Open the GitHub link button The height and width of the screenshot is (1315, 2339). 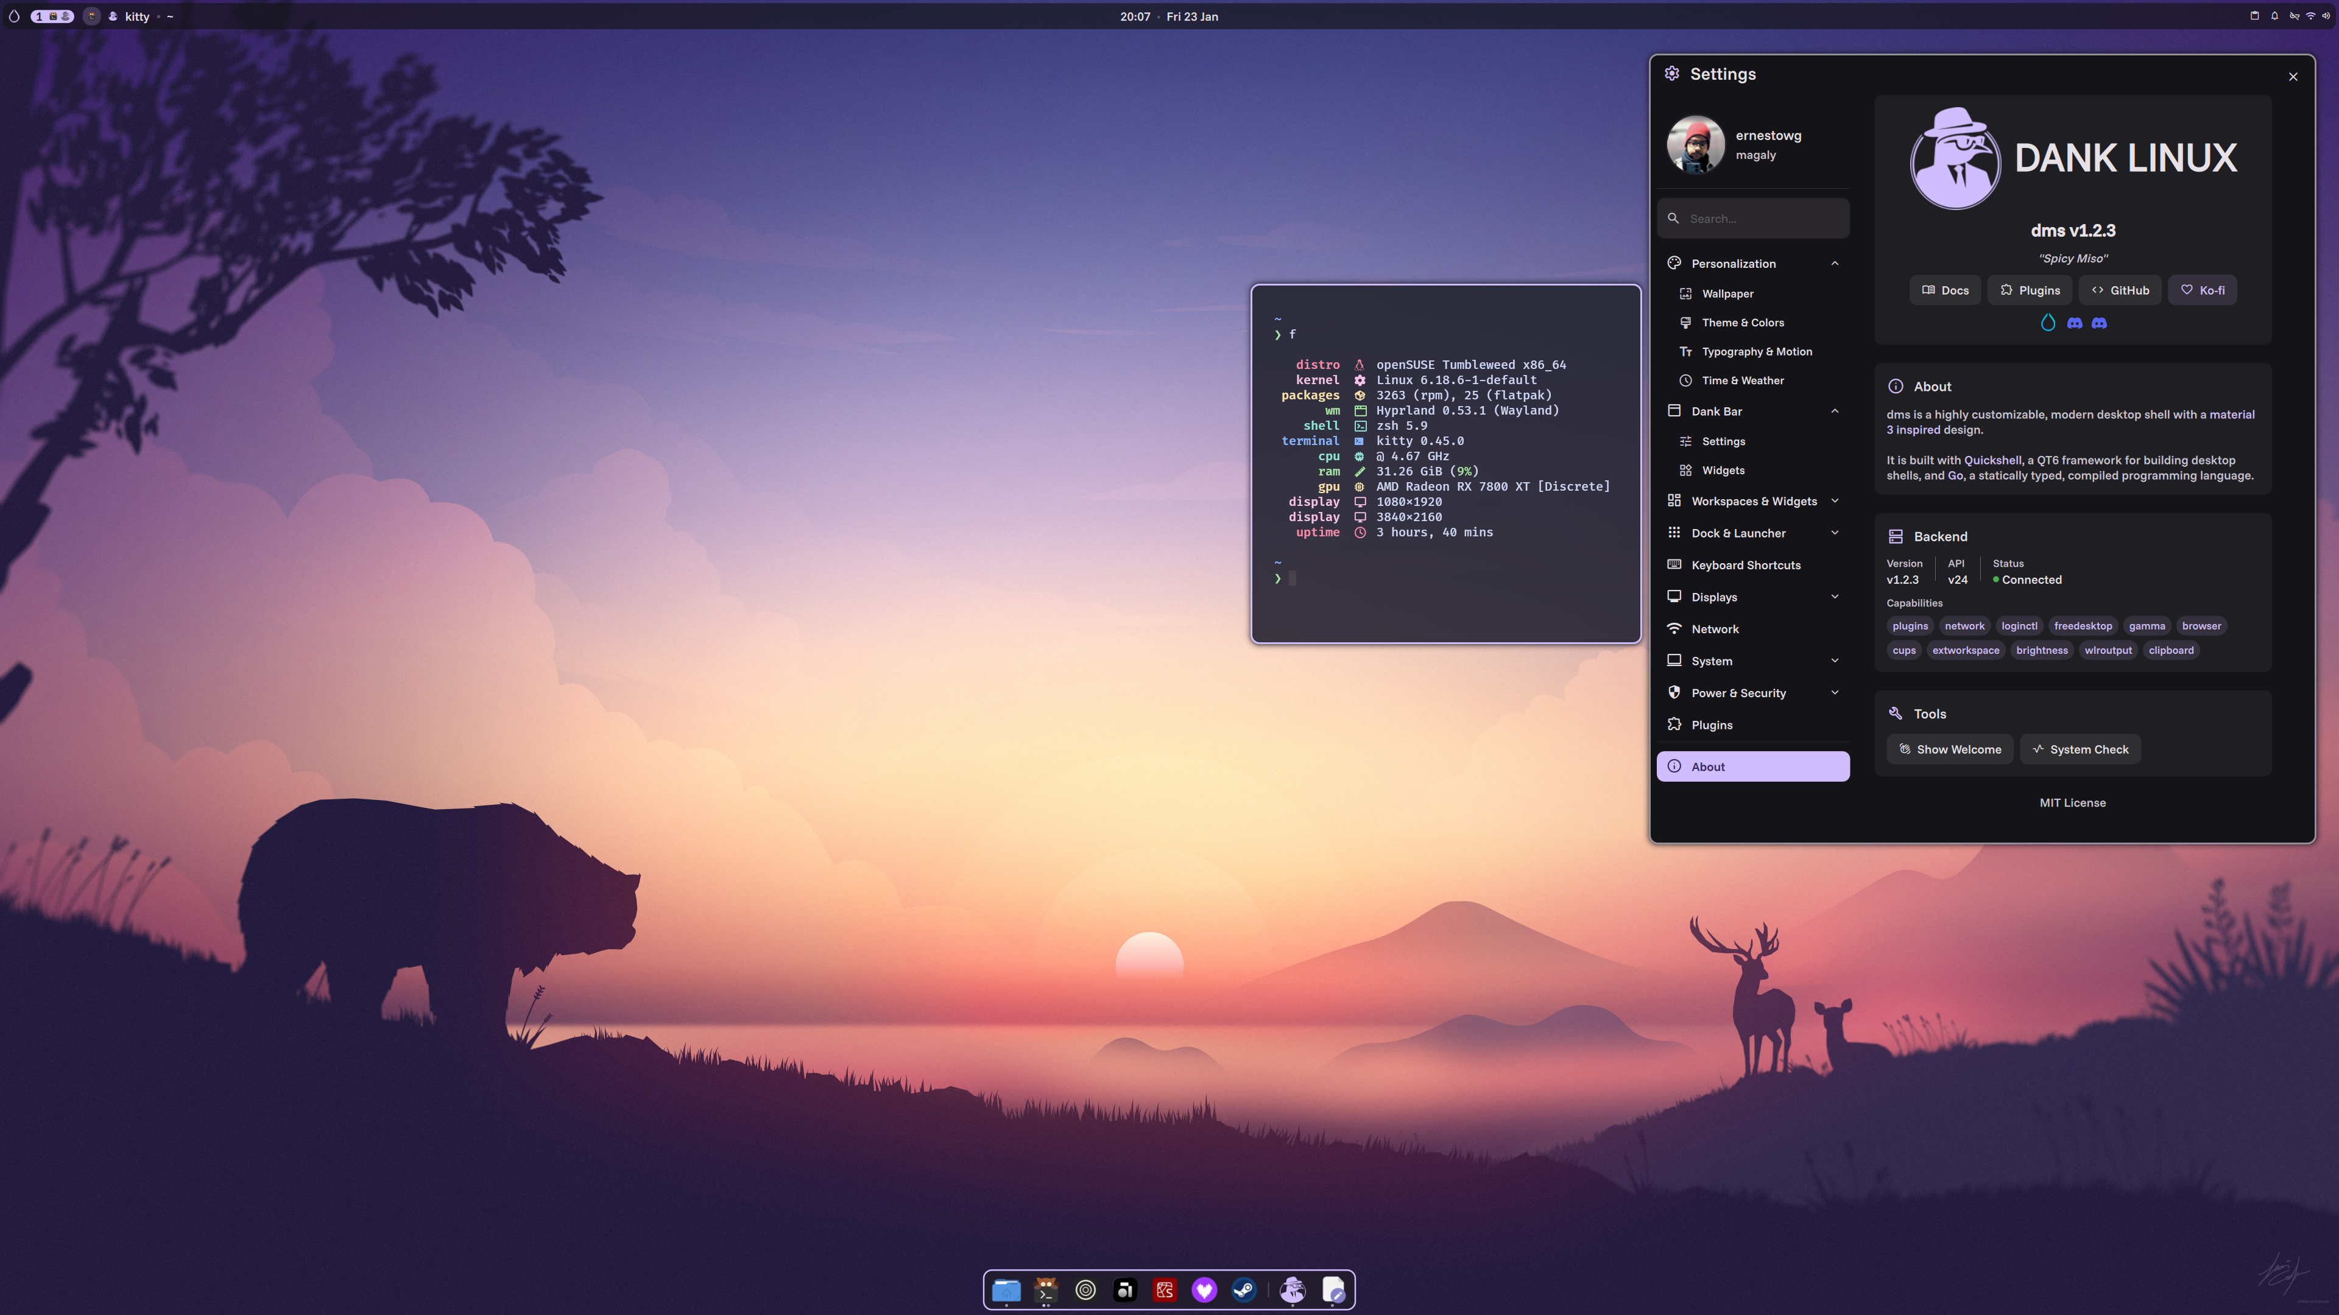(x=2120, y=290)
